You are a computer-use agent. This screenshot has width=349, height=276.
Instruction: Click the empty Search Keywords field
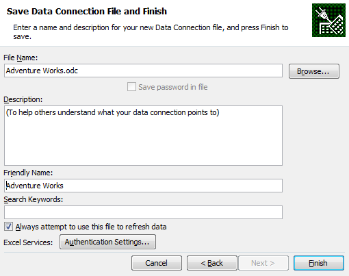[143, 212]
